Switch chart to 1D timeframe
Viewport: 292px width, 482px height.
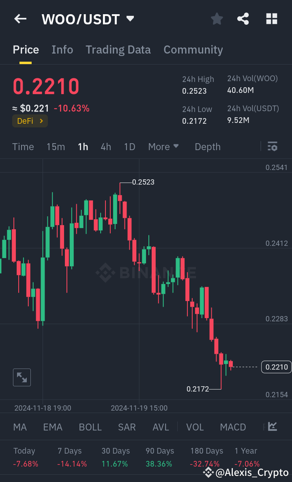(129, 146)
